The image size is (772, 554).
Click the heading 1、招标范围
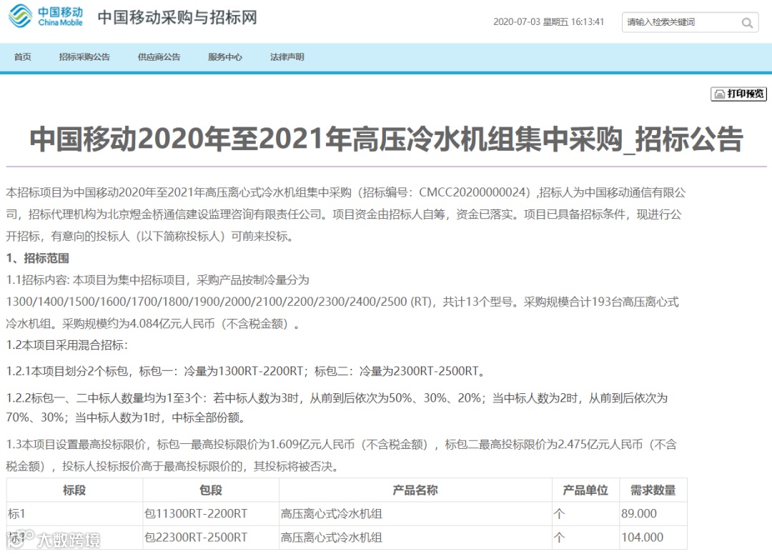coord(37,258)
